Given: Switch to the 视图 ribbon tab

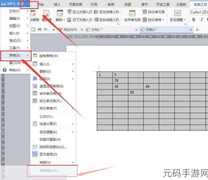Looking at the screenshot, I should click(x=128, y=5).
